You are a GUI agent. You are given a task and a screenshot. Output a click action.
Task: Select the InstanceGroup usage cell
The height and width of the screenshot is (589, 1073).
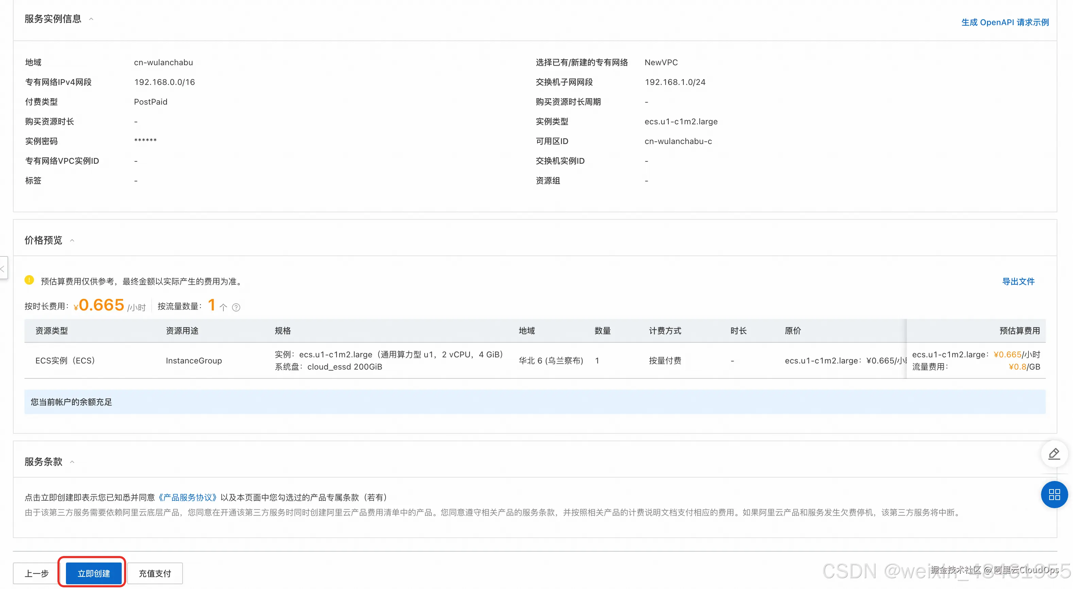tap(194, 360)
